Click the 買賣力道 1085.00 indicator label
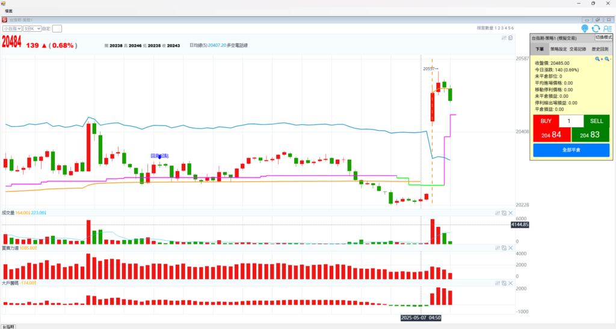 click(19, 248)
